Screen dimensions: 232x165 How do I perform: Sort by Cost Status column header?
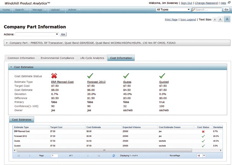point(203,127)
